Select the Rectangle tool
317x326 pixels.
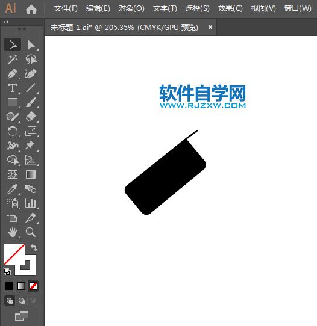coord(13,102)
